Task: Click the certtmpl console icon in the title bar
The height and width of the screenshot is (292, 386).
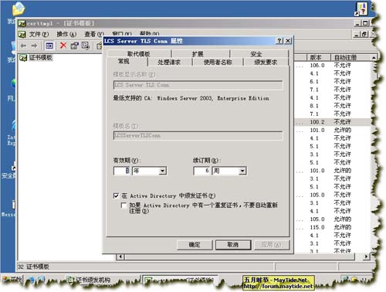Action: 22,23
